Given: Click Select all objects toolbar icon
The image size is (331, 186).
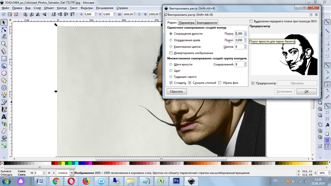Looking at the screenshot, I should click(3, 14).
